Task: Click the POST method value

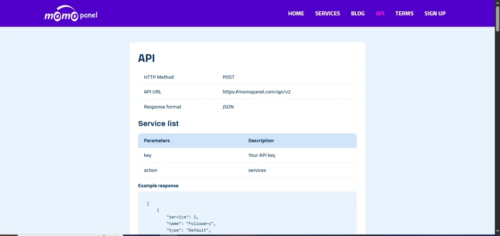Action: pos(229,77)
